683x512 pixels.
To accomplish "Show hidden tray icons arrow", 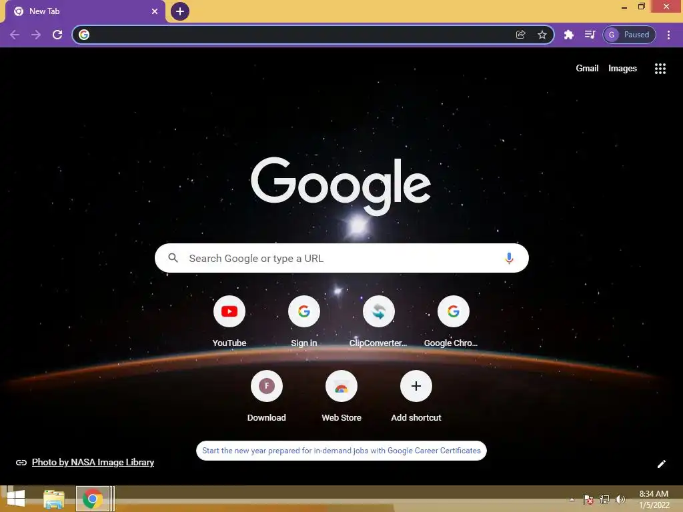I will [572, 499].
